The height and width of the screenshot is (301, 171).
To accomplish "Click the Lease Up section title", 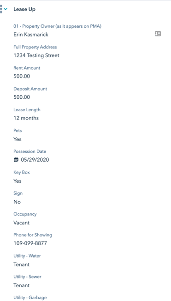I will (24, 9).
